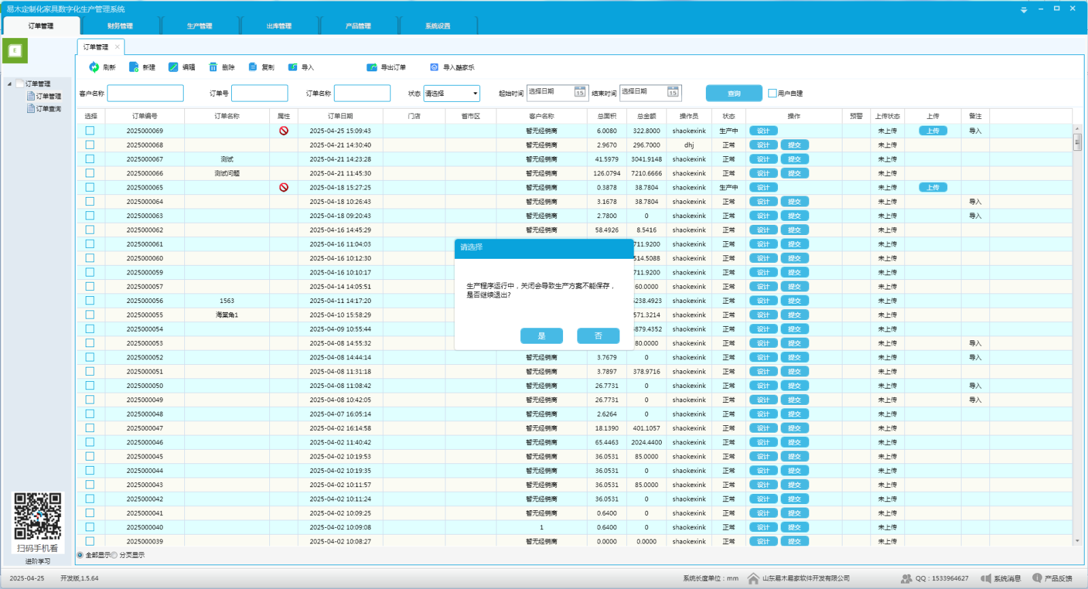Click order number 2025000066 cell
Screen dimensions: 1088x589
pyautogui.click(x=145, y=173)
